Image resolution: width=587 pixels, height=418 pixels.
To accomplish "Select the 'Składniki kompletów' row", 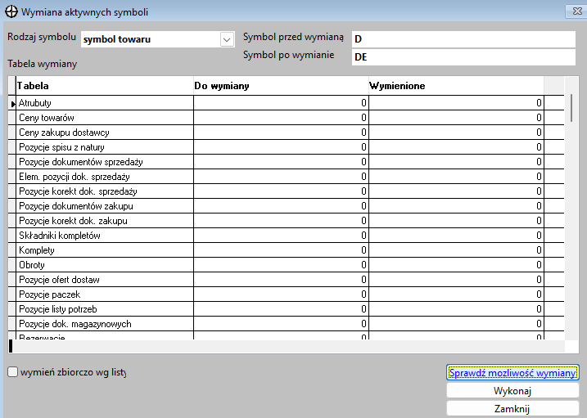I will click(x=104, y=236).
